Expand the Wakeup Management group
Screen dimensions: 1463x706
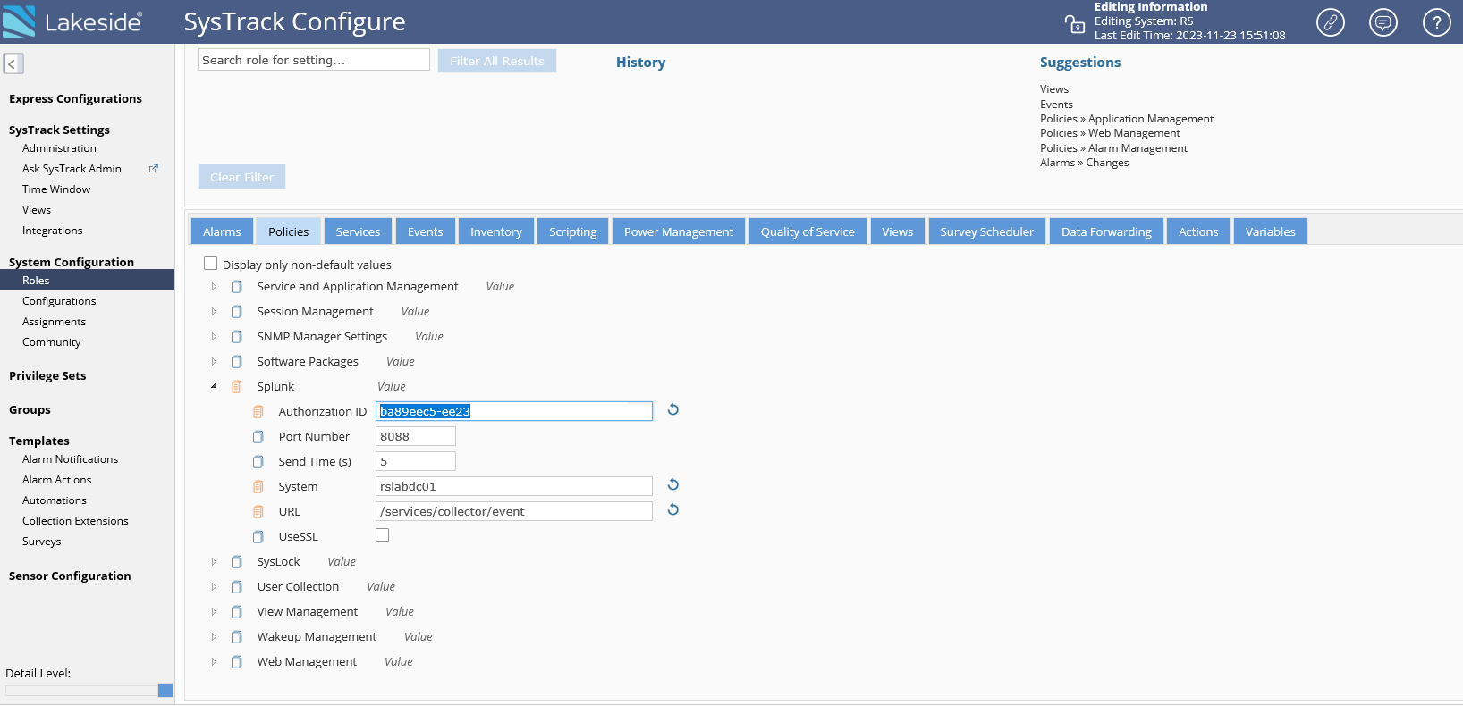(x=214, y=637)
